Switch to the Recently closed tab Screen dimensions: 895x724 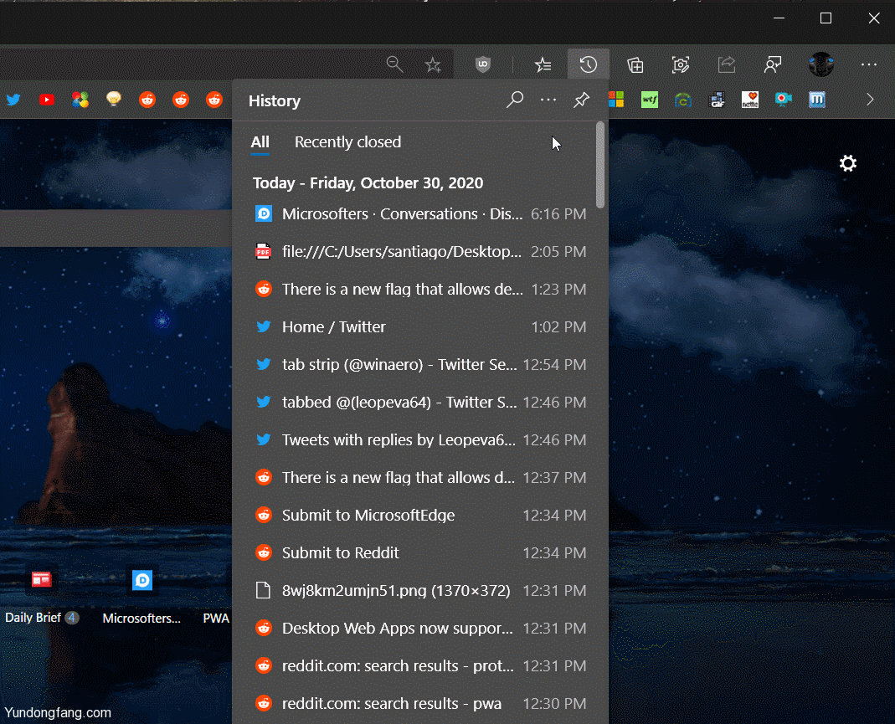(347, 142)
